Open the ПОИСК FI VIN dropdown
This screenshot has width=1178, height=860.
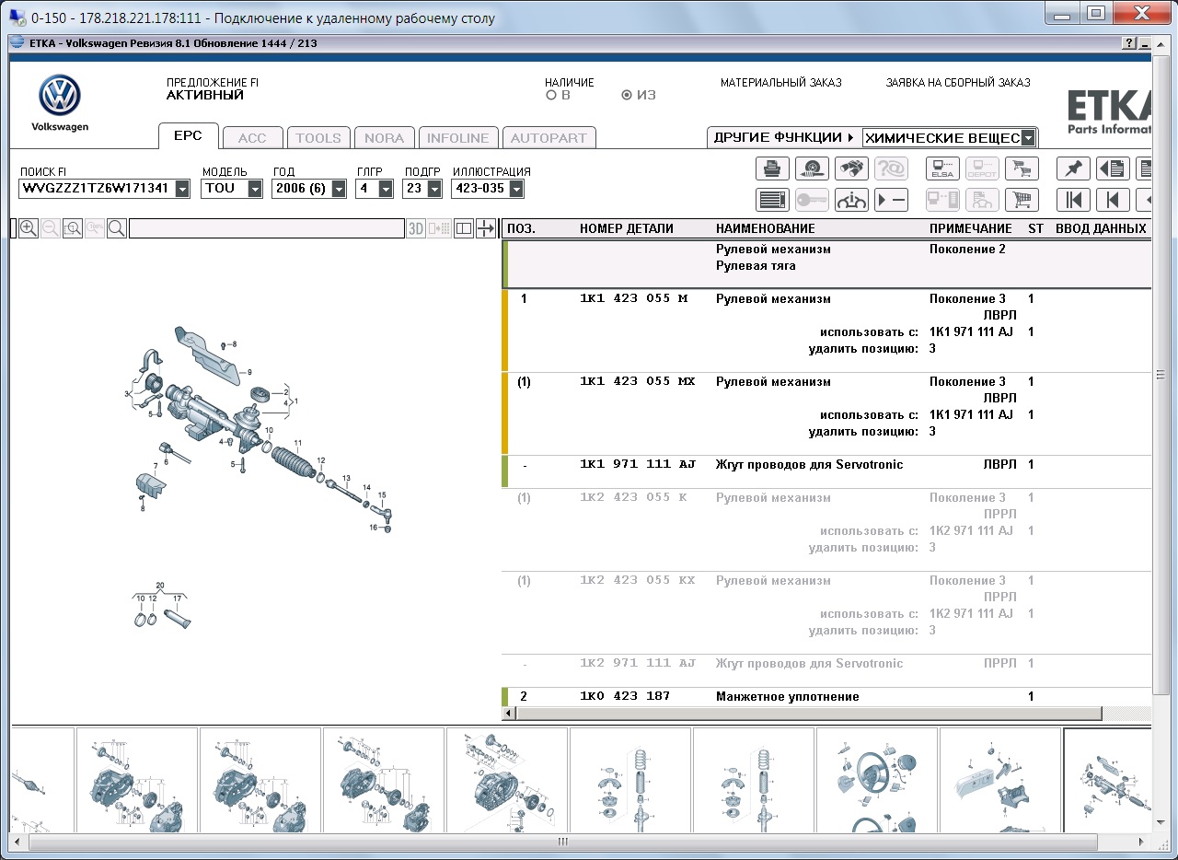tap(182, 189)
